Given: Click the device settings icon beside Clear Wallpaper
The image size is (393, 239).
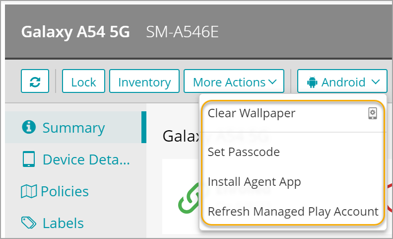Looking at the screenshot, I should (x=372, y=113).
